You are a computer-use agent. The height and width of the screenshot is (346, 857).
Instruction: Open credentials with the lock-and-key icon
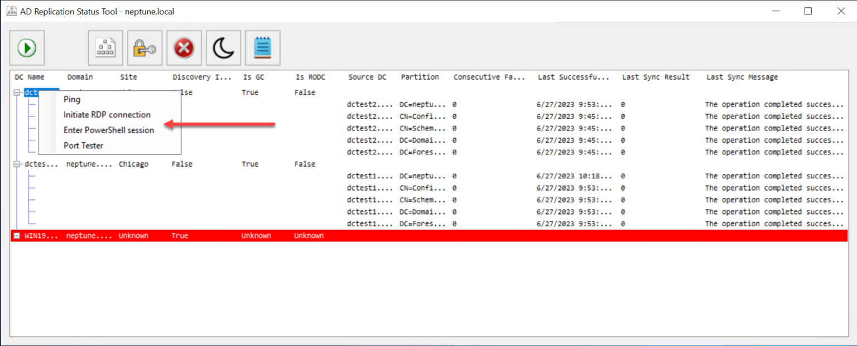point(145,48)
